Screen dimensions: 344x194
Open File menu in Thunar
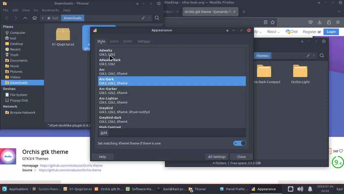pos(6,10)
